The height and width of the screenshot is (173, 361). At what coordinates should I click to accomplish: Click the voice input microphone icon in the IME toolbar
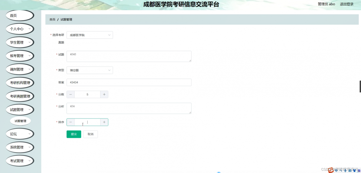click(345, 170)
